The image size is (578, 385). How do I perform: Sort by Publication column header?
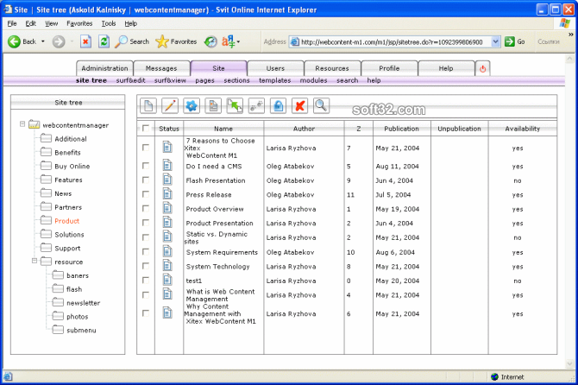(x=401, y=129)
